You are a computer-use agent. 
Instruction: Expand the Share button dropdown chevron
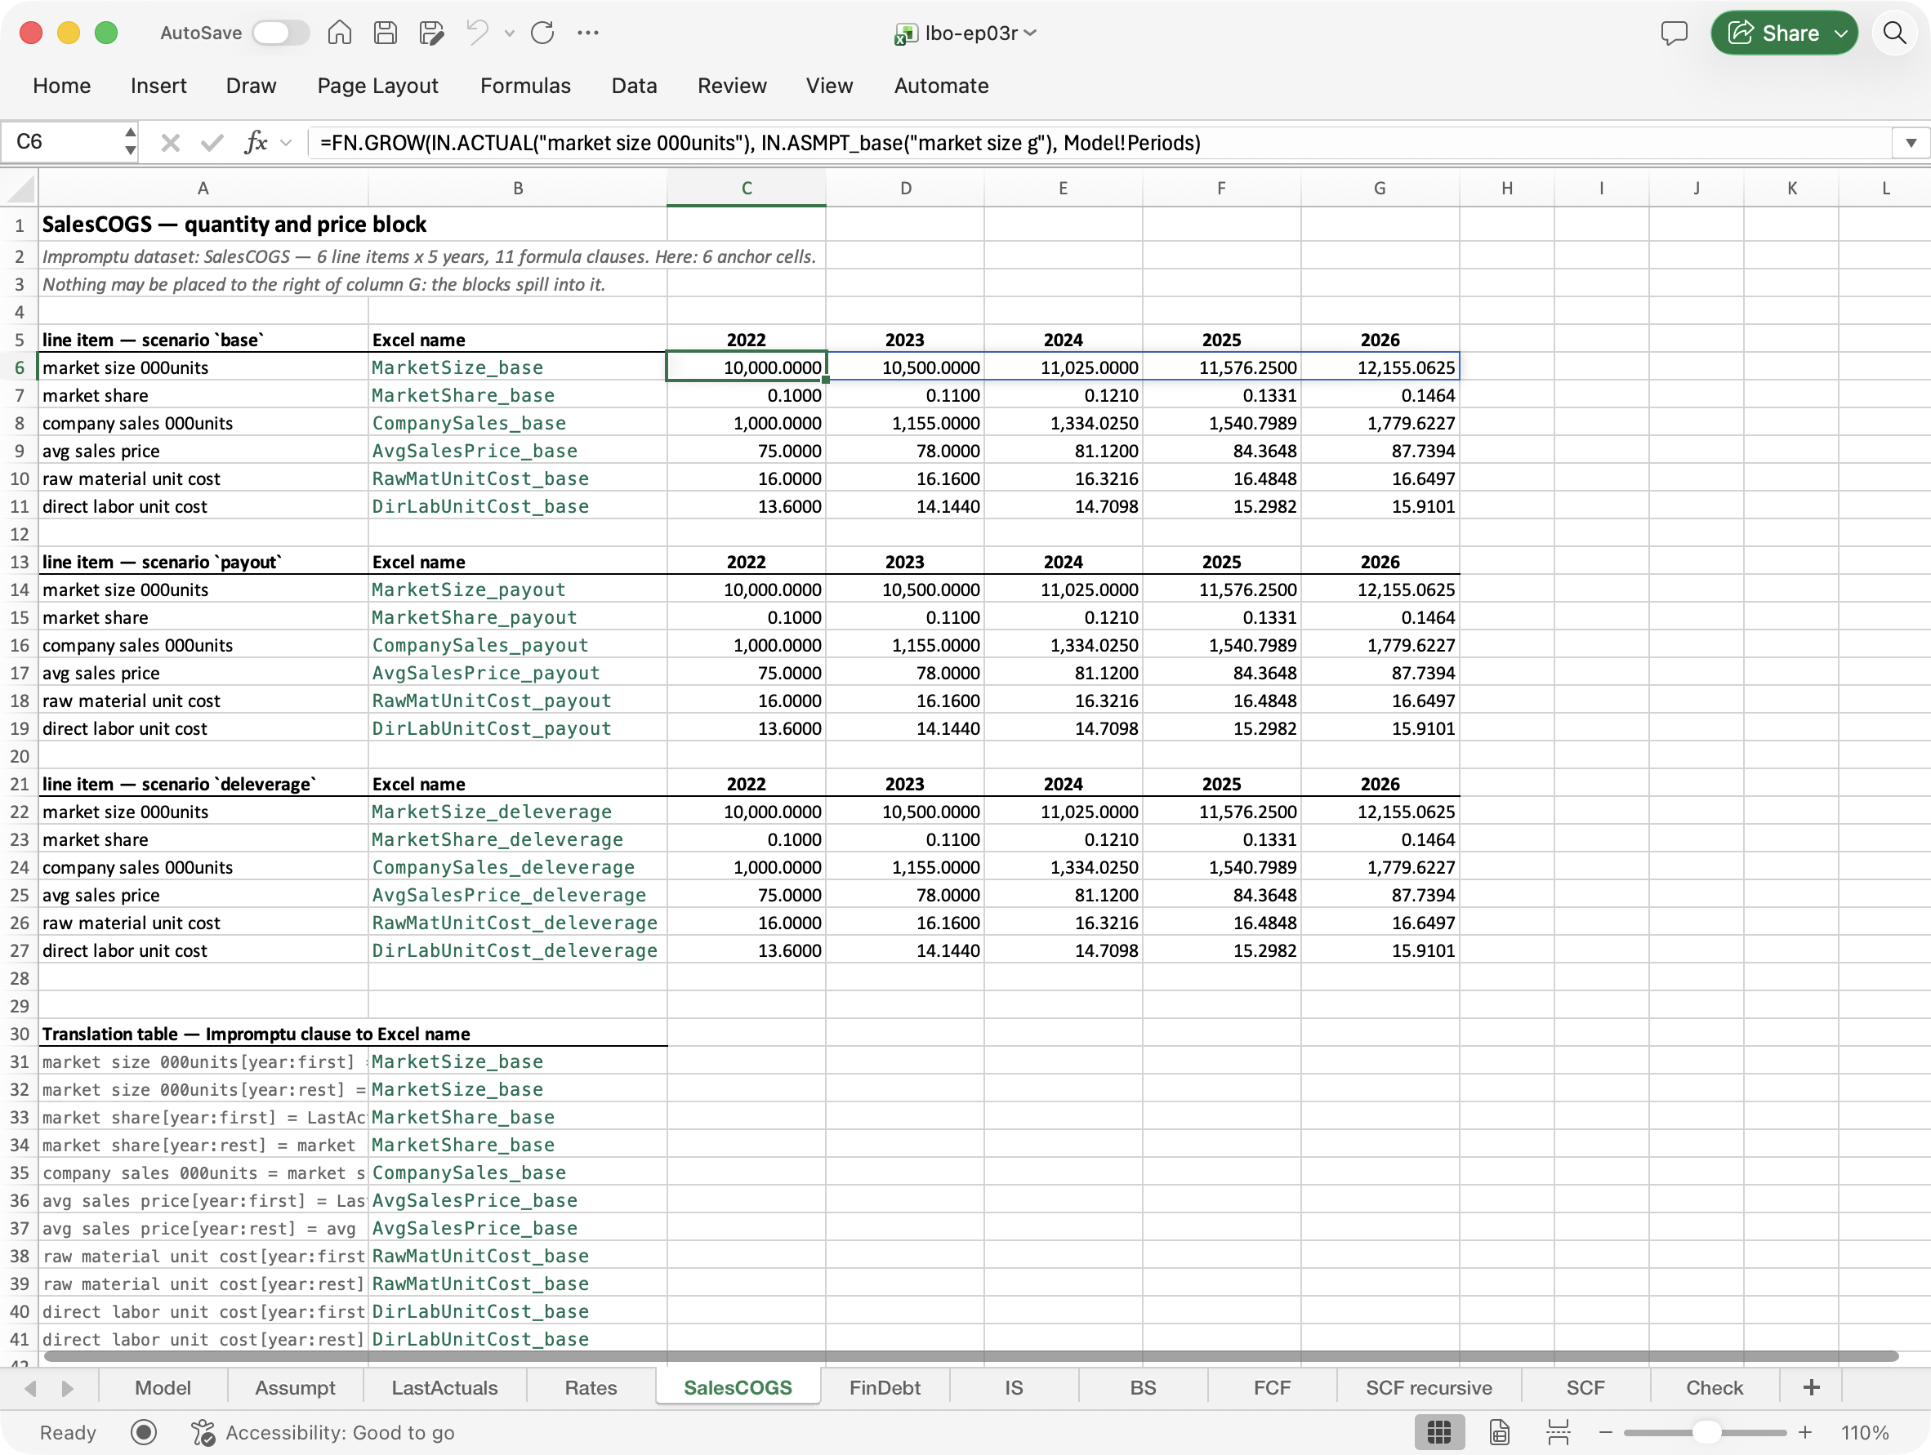click(1841, 33)
